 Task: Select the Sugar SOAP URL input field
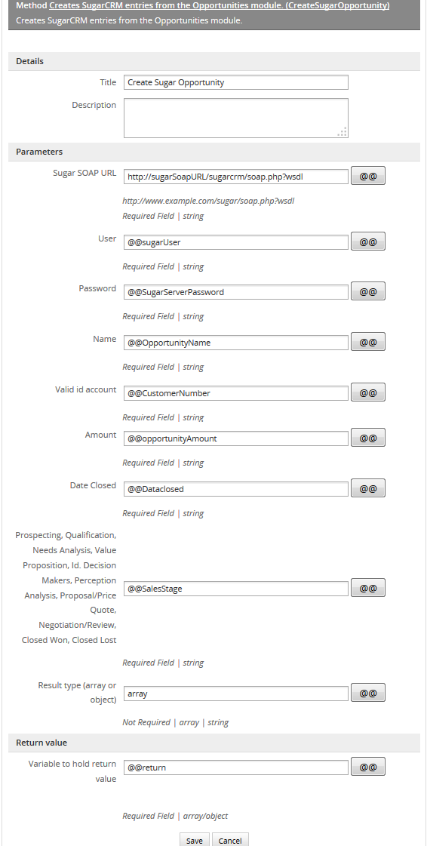236,177
